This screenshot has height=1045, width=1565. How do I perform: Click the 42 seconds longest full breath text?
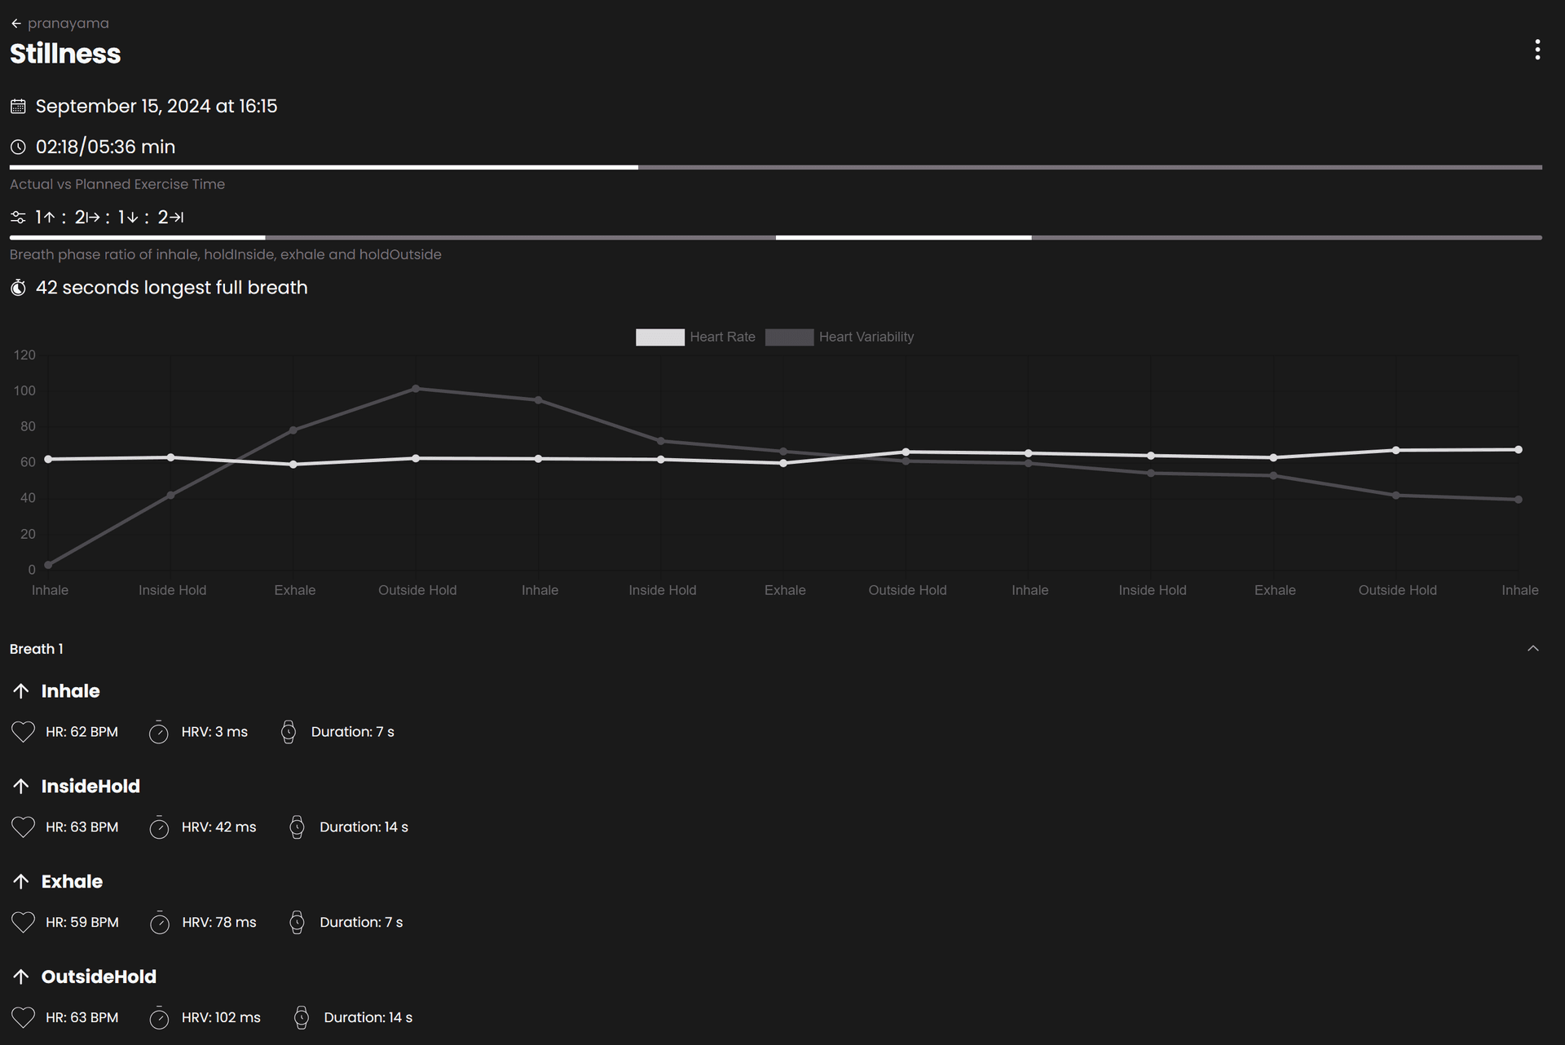(x=171, y=288)
